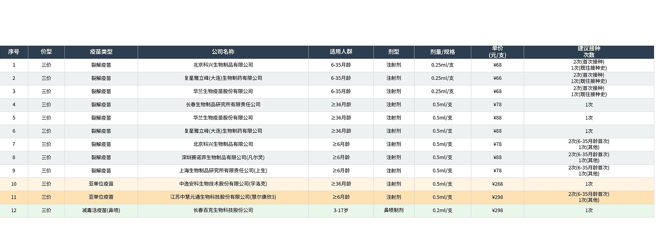Click the 建议接种次数 column header

click(589, 52)
